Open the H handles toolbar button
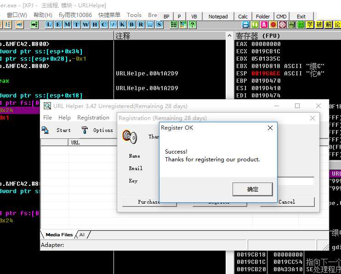The height and width of the screenshot is (274, 341). click(x=95, y=24)
